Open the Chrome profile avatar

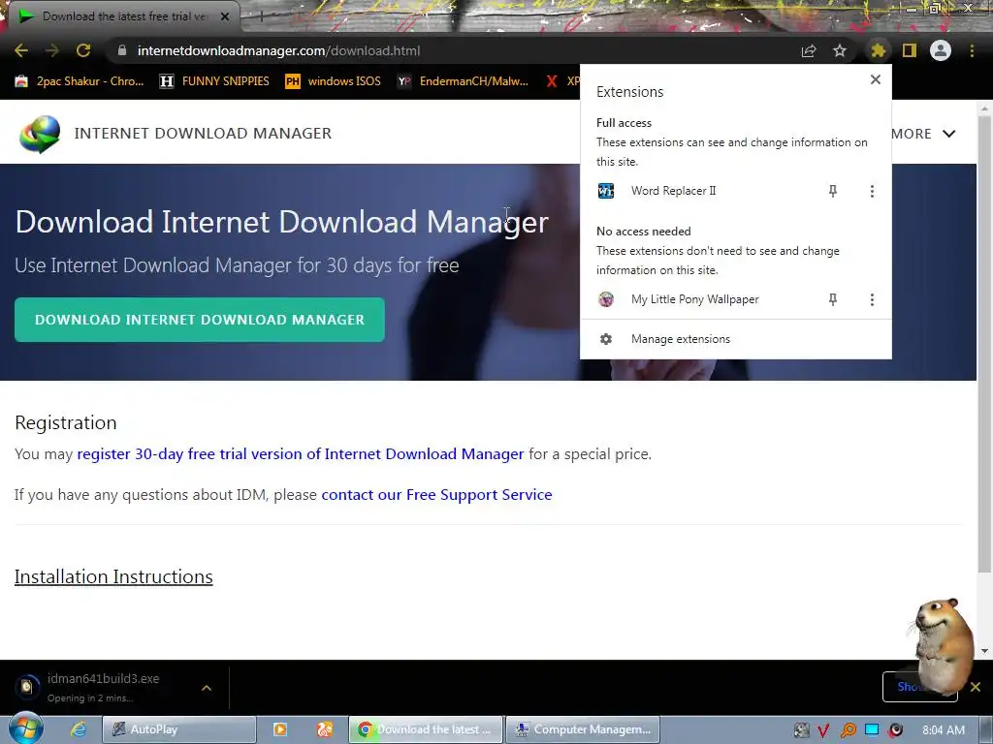click(941, 50)
